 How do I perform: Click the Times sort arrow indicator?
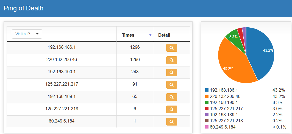click(x=150, y=35)
